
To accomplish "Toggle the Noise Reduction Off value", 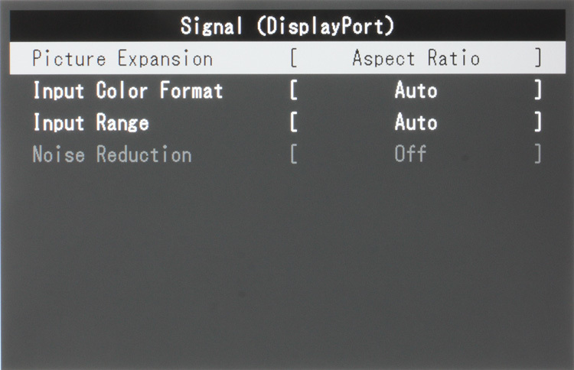I will coord(410,154).
